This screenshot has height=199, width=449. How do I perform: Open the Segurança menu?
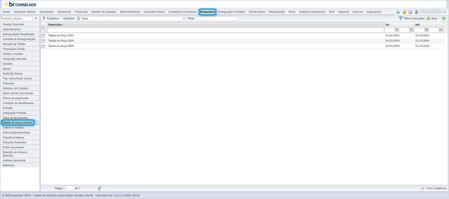pyautogui.click(x=373, y=12)
